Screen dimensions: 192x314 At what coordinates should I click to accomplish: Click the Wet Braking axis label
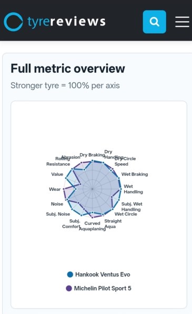click(135, 174)
